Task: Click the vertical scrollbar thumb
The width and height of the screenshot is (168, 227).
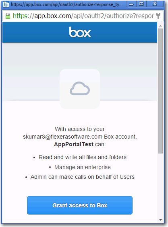Action: pos(160,91)
